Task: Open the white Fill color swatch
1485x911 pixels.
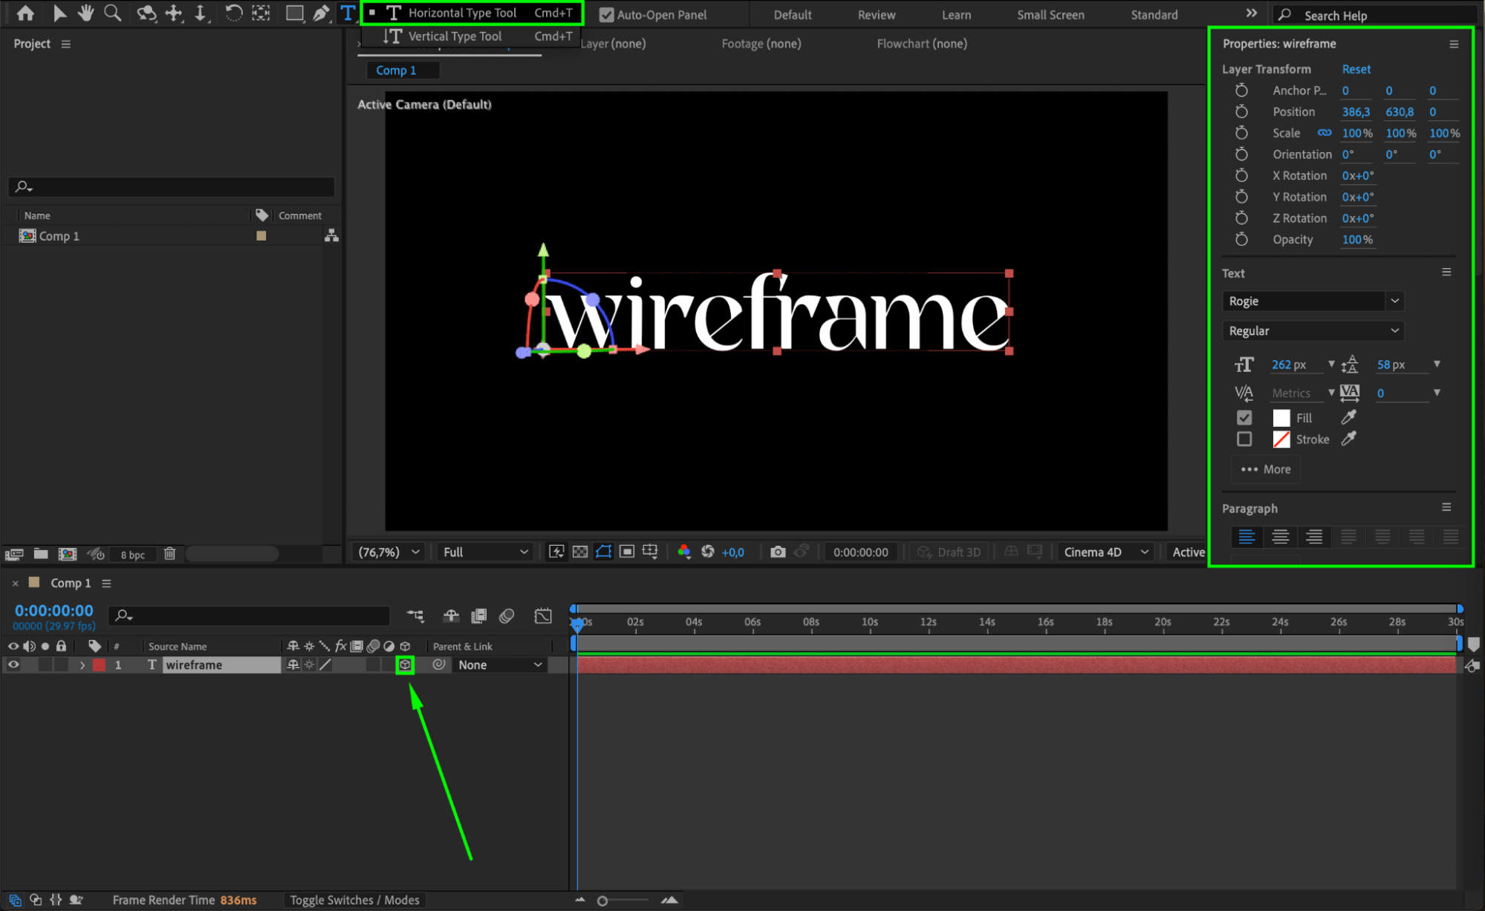Action: pyautogui.click(x=1281, y=418)
